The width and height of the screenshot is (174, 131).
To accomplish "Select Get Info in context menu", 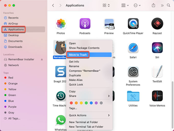I will coord(74,62).
